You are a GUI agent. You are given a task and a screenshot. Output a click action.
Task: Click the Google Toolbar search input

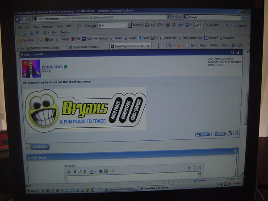[113, 25]
